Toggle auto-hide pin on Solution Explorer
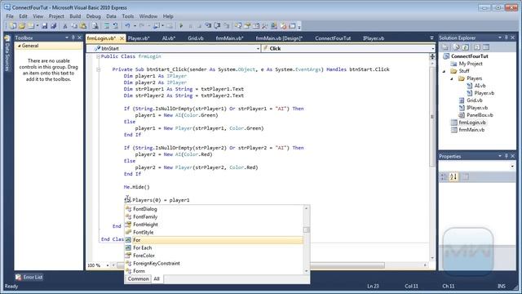This screenshot has width=522, height=294. pyautogui.click(x=506, y=38)
